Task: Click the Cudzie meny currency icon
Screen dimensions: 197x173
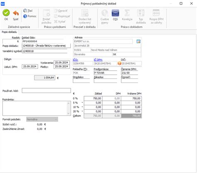Action: (105, 13)
